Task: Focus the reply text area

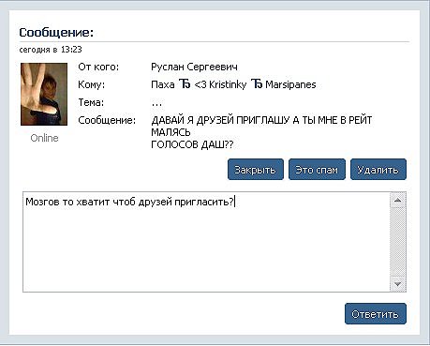Action: click(x=206, y=242)
